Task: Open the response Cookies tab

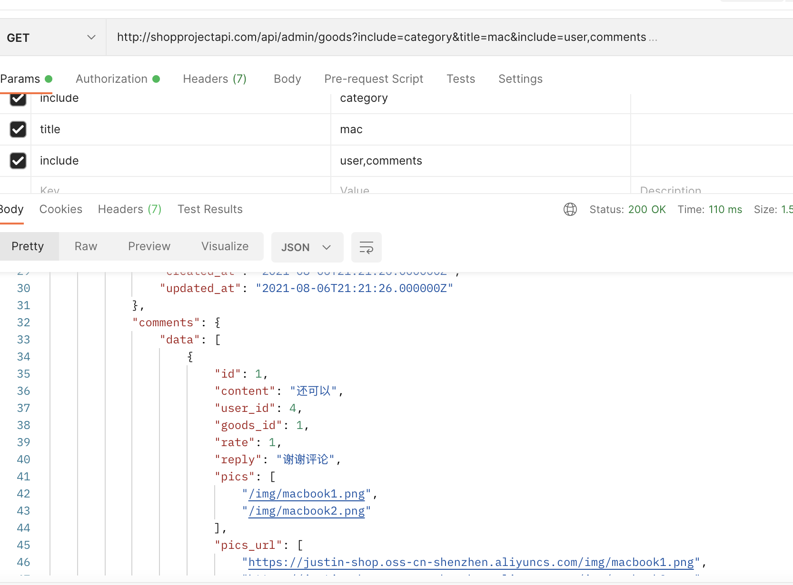Action: (61, 209)
